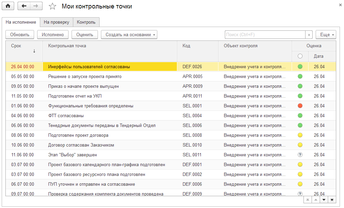Screen dimensions: 344x208
Task: Jump to the first list row
Action: coord(308,200)
